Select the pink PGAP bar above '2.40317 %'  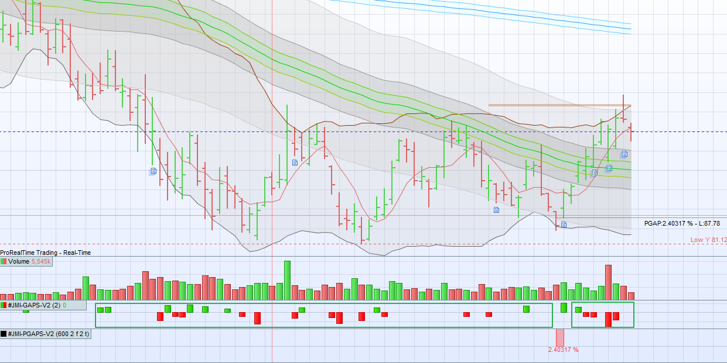tap(559, 337)
